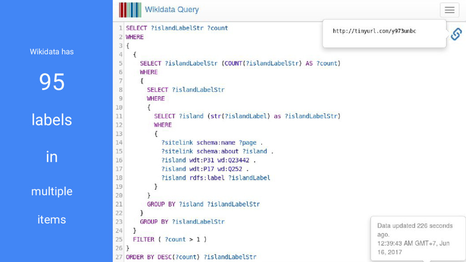The image size is (466, 262).
Task: Click the 'wdt:P31 wd:Q23442' line
Action: [x=208, y=160]
